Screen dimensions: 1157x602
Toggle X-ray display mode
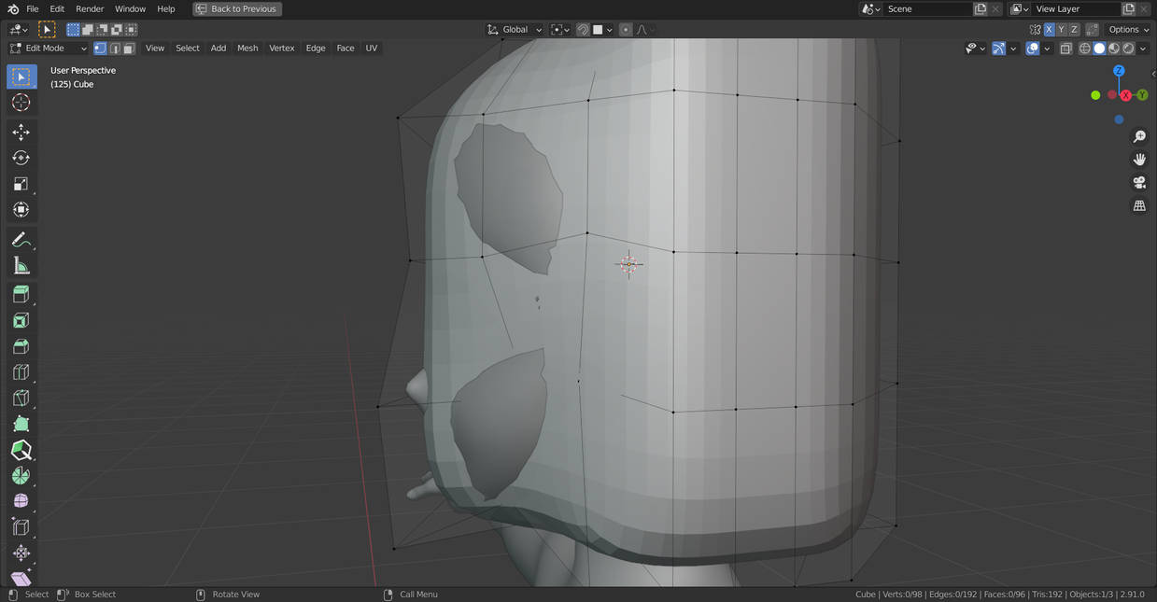coord(1065,49)
